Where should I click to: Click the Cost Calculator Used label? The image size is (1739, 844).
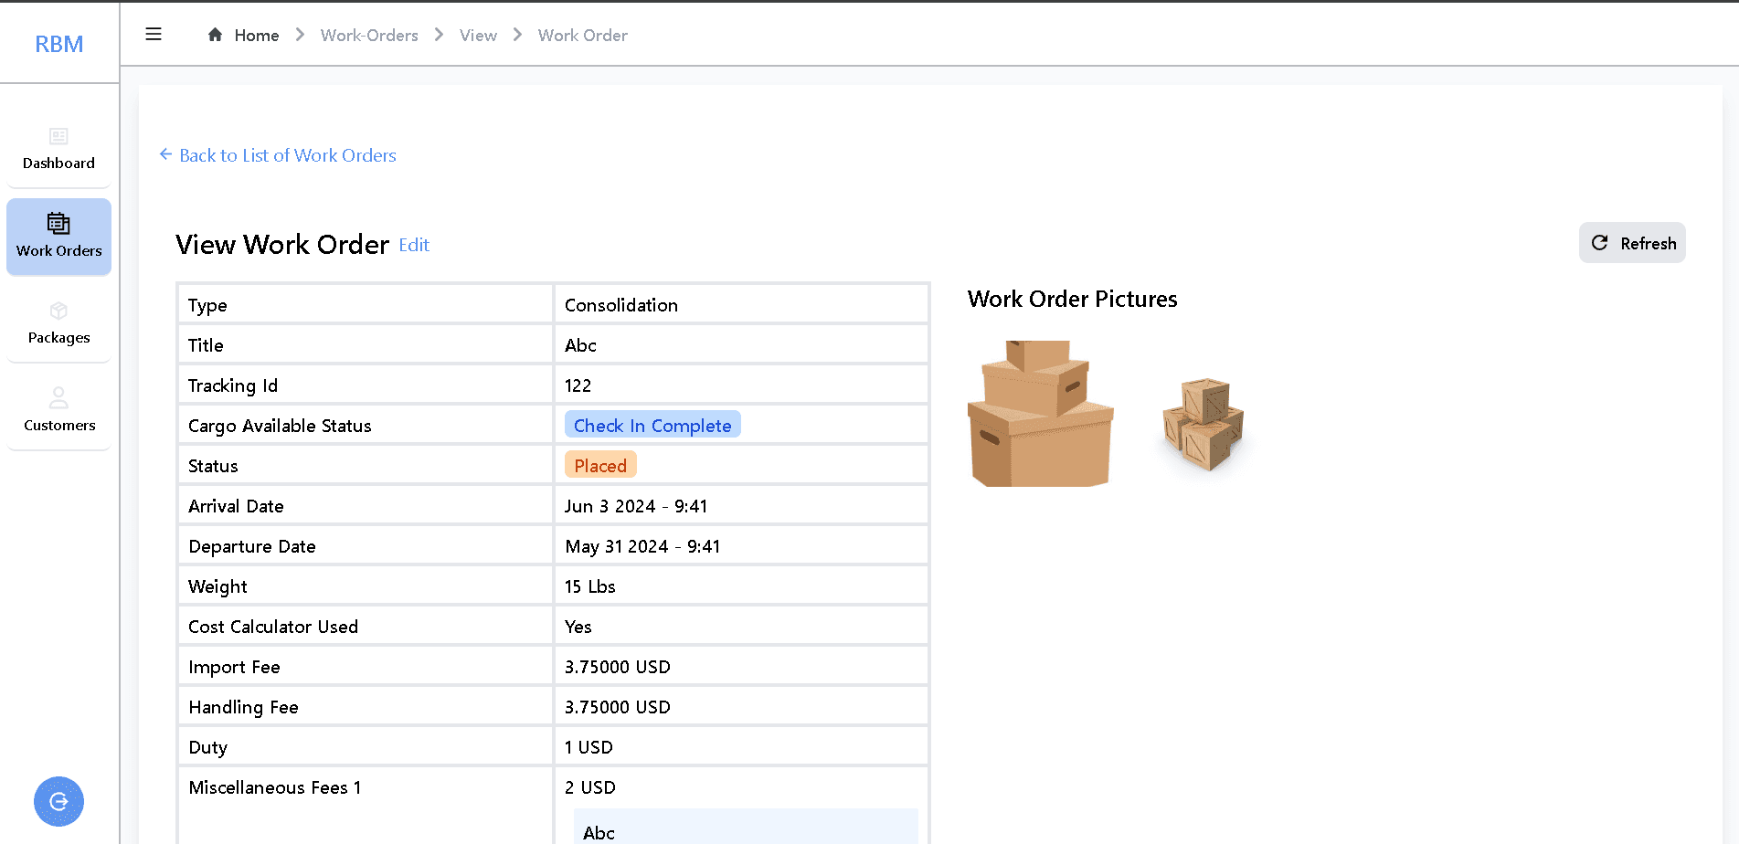click(273, 627)
